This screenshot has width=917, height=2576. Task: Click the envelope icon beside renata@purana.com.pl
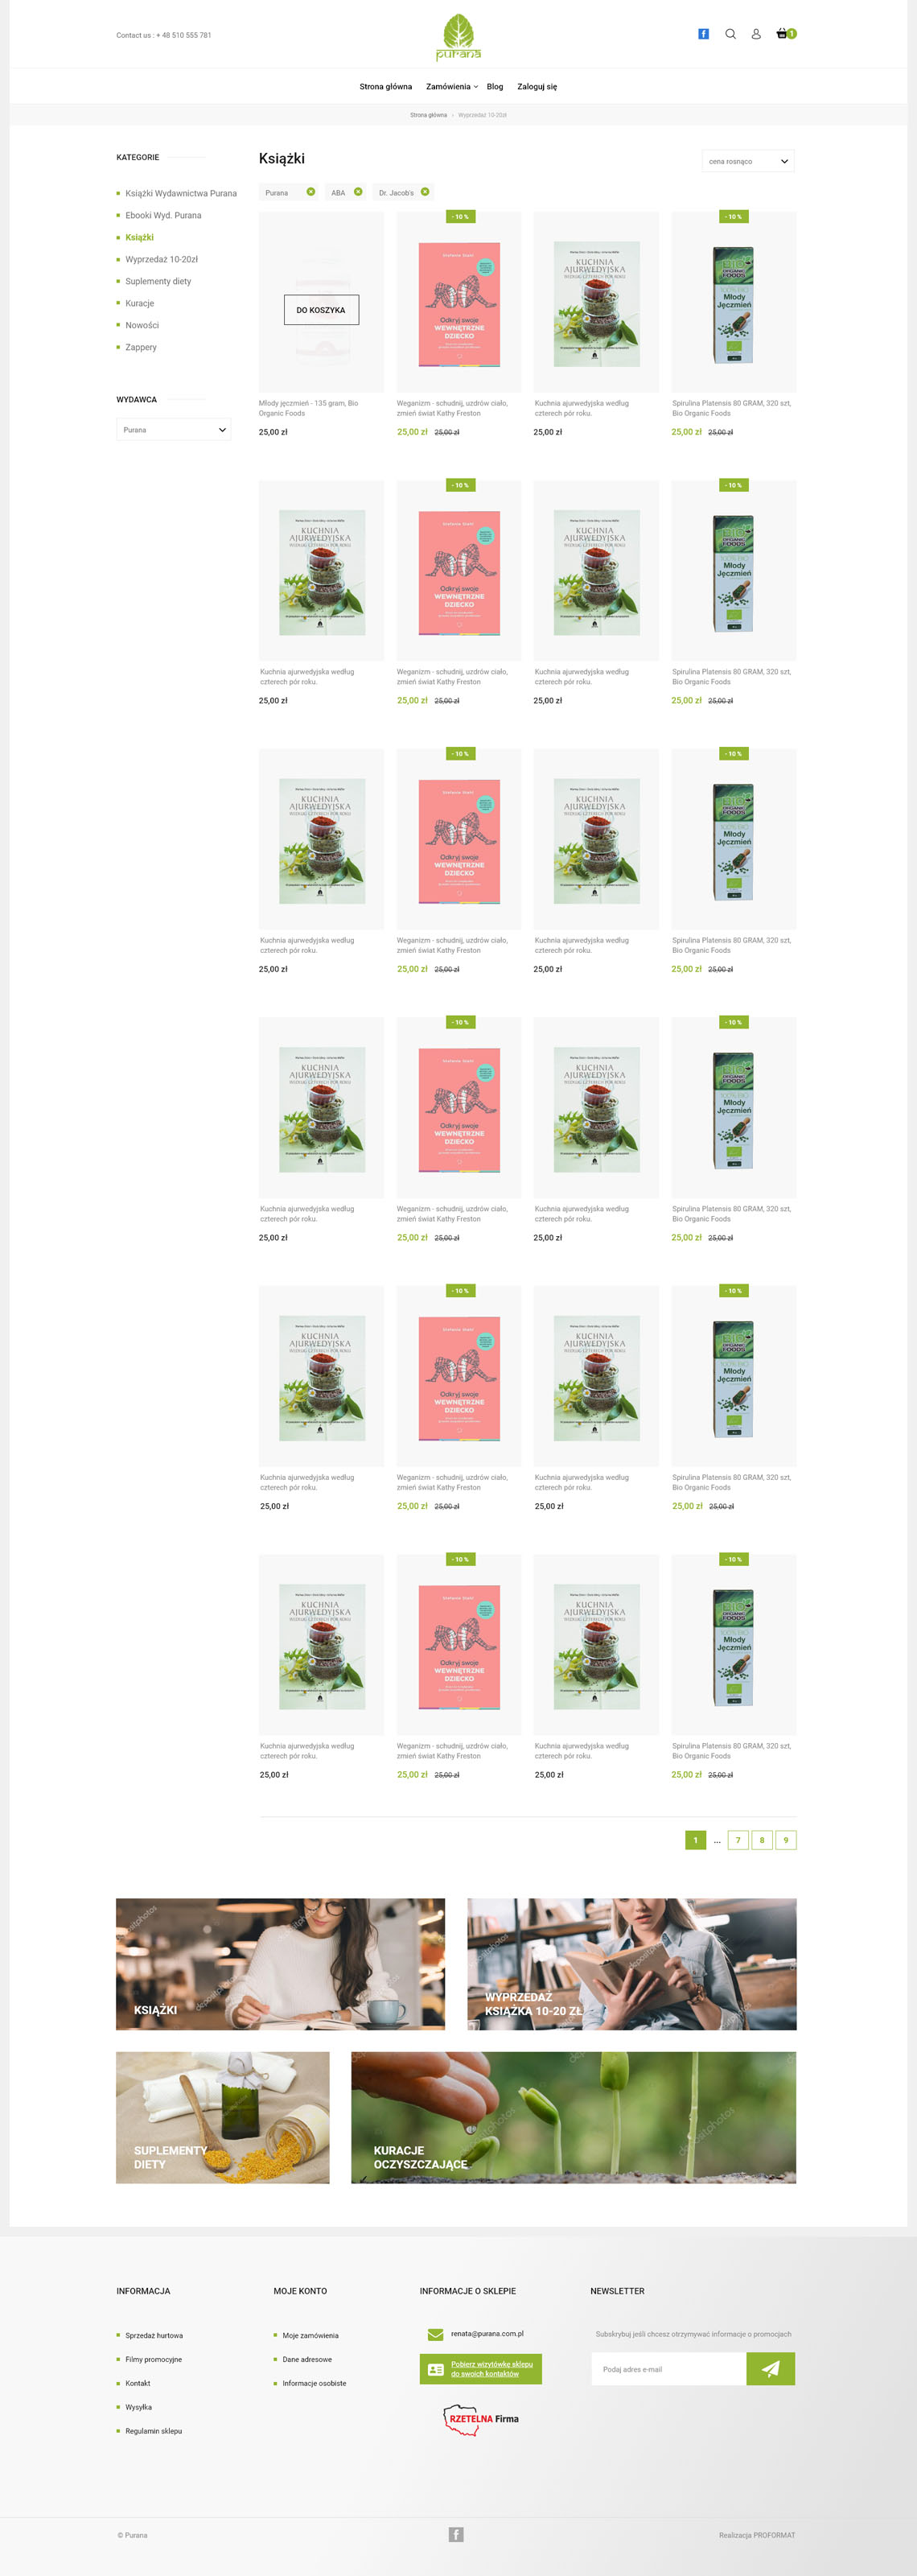coord(436,2334)
